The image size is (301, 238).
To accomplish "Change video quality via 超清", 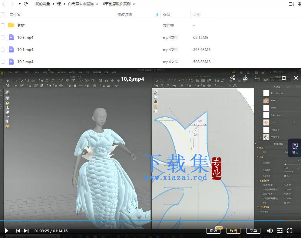I will [x=233, y=230].
